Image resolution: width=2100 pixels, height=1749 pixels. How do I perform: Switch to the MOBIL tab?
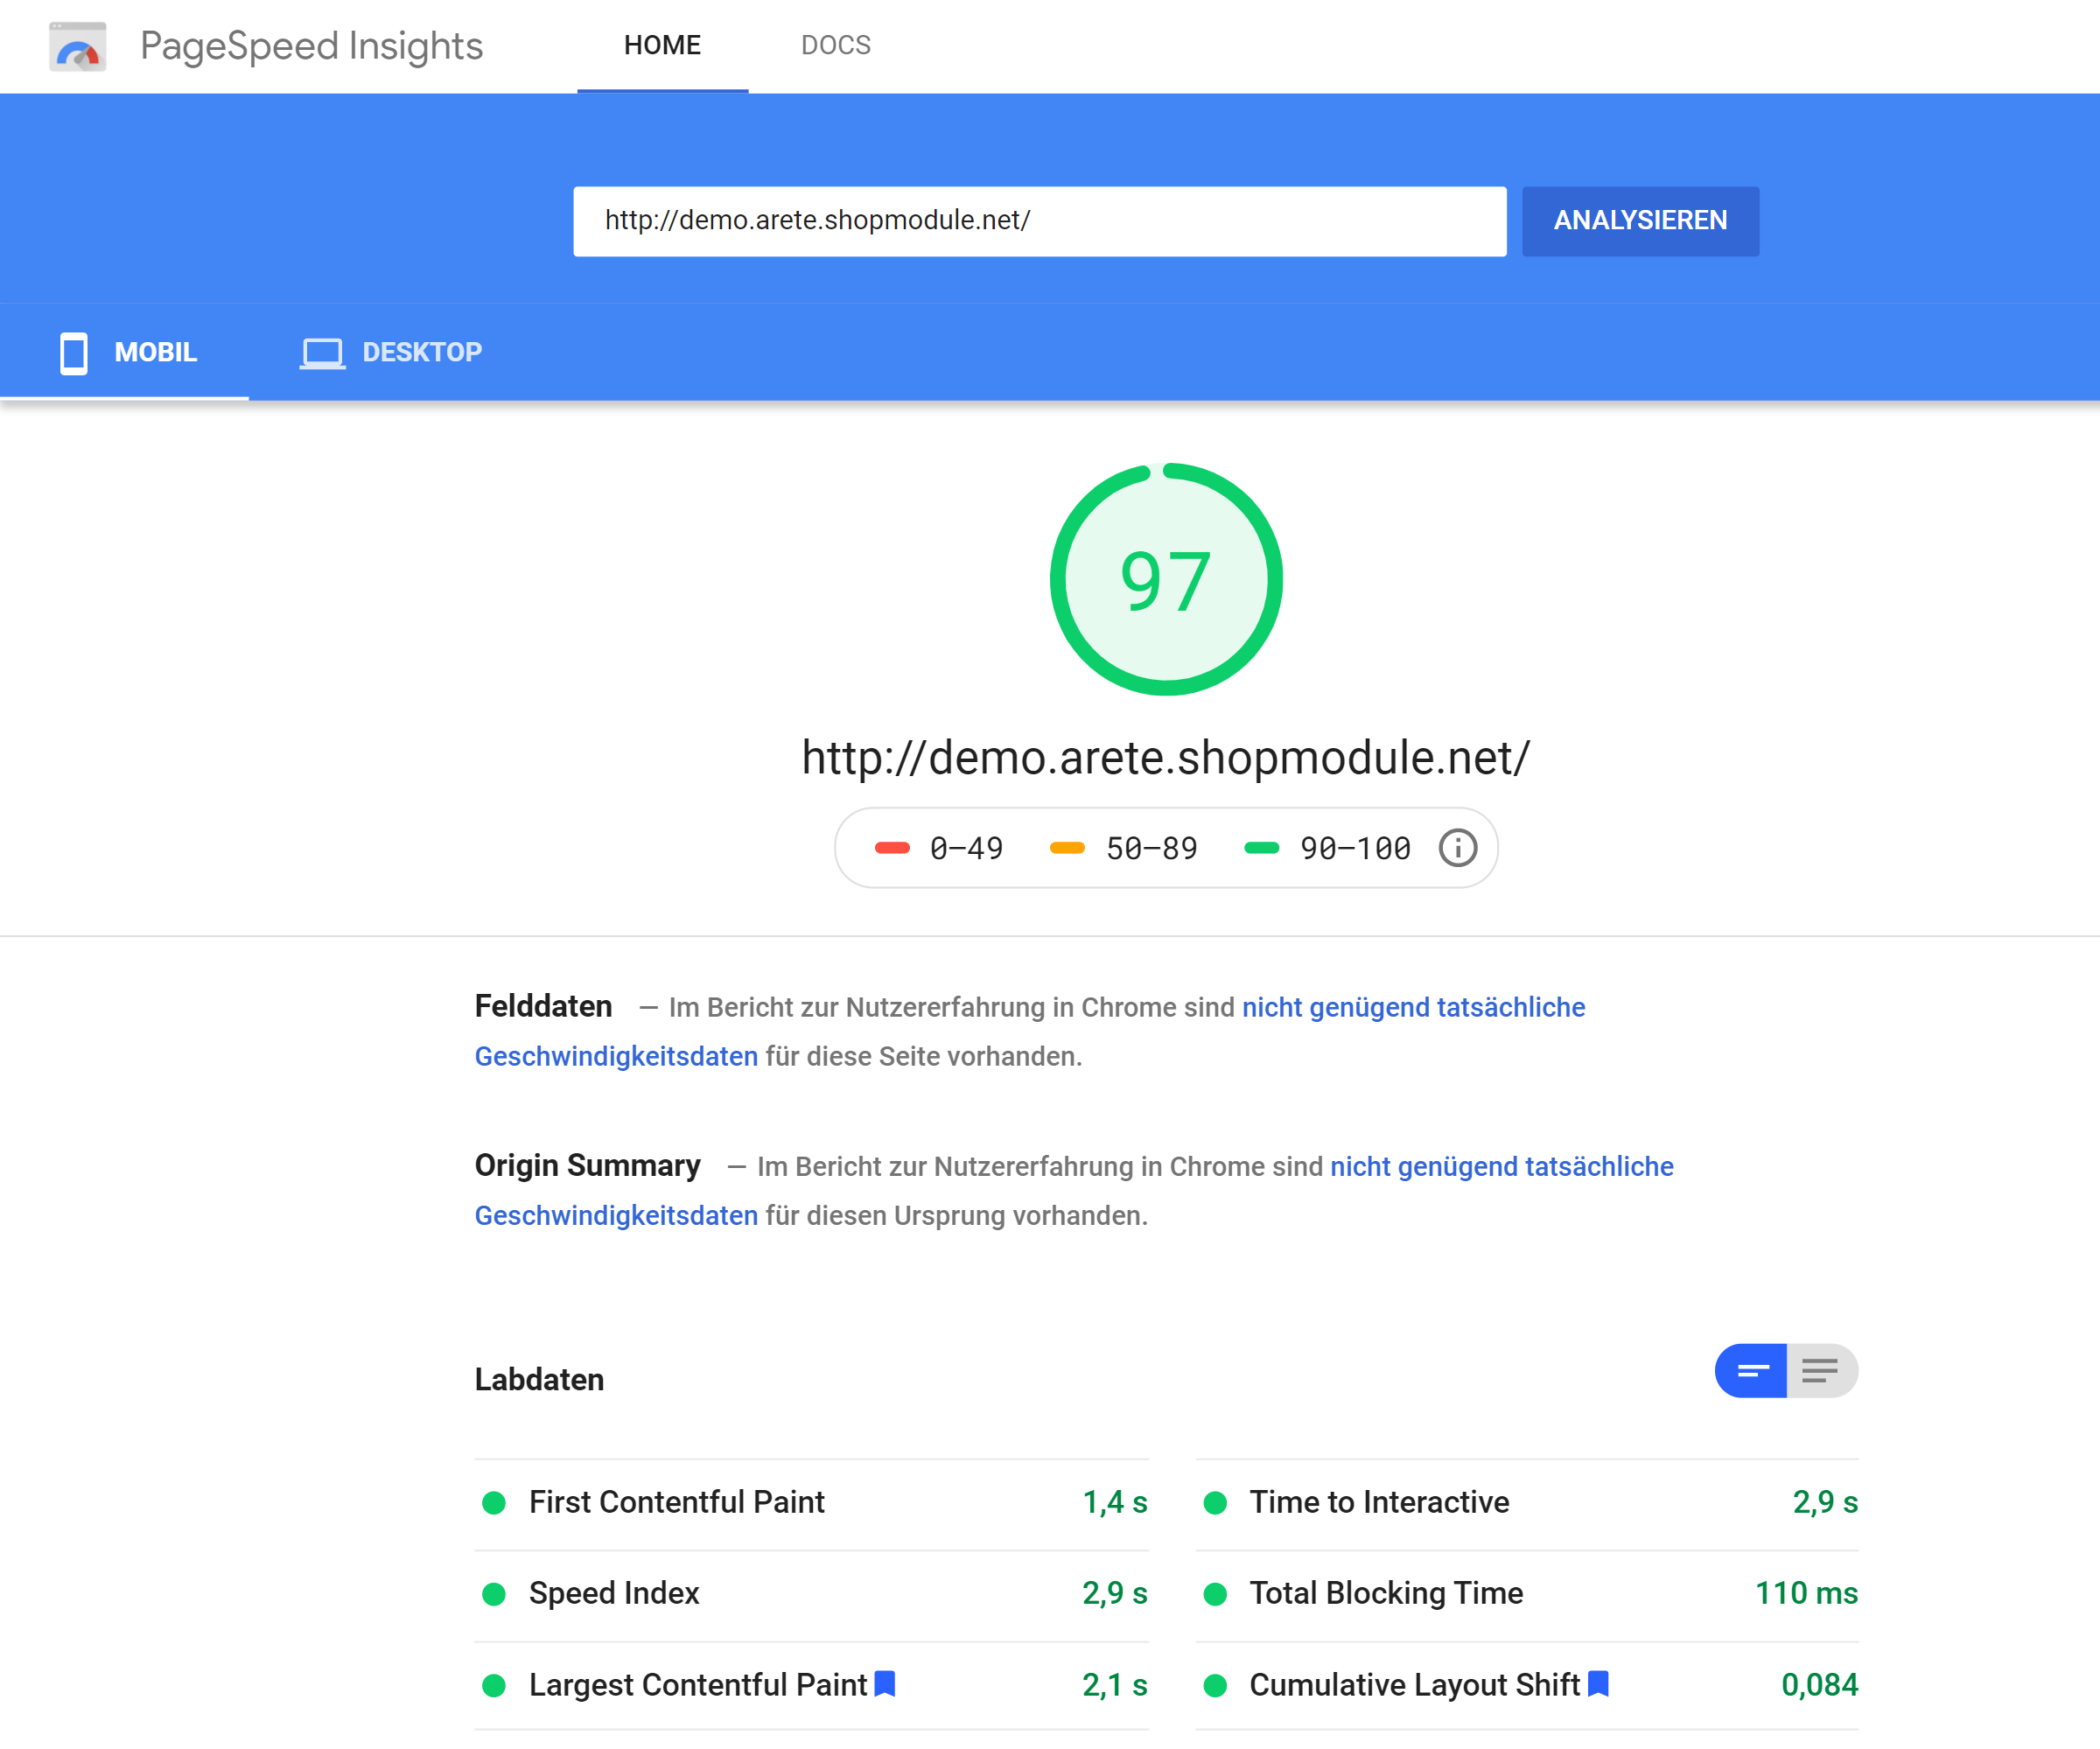click(x=130, y=352)
